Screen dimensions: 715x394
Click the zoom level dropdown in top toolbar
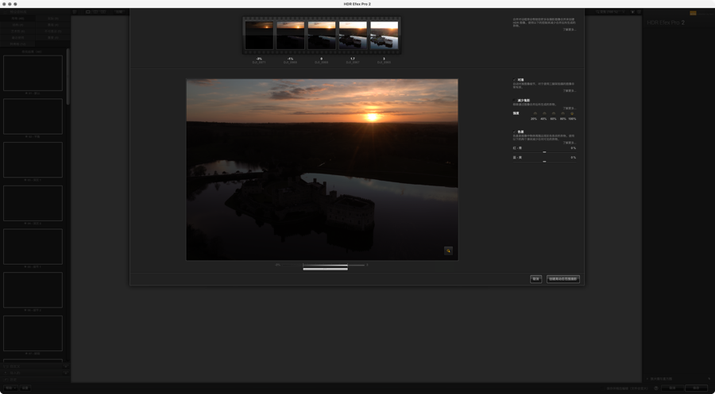[x=610, y=12]
